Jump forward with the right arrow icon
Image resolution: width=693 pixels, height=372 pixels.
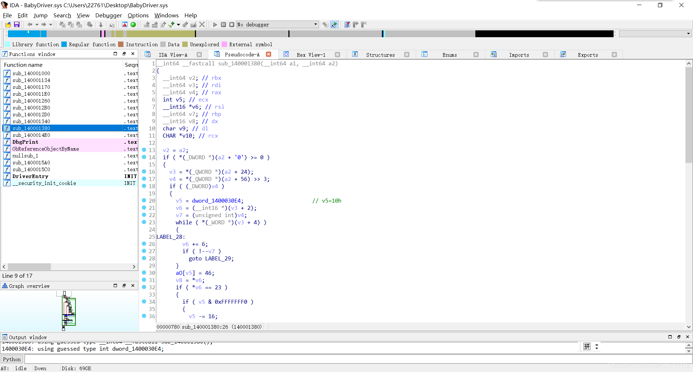43,25
